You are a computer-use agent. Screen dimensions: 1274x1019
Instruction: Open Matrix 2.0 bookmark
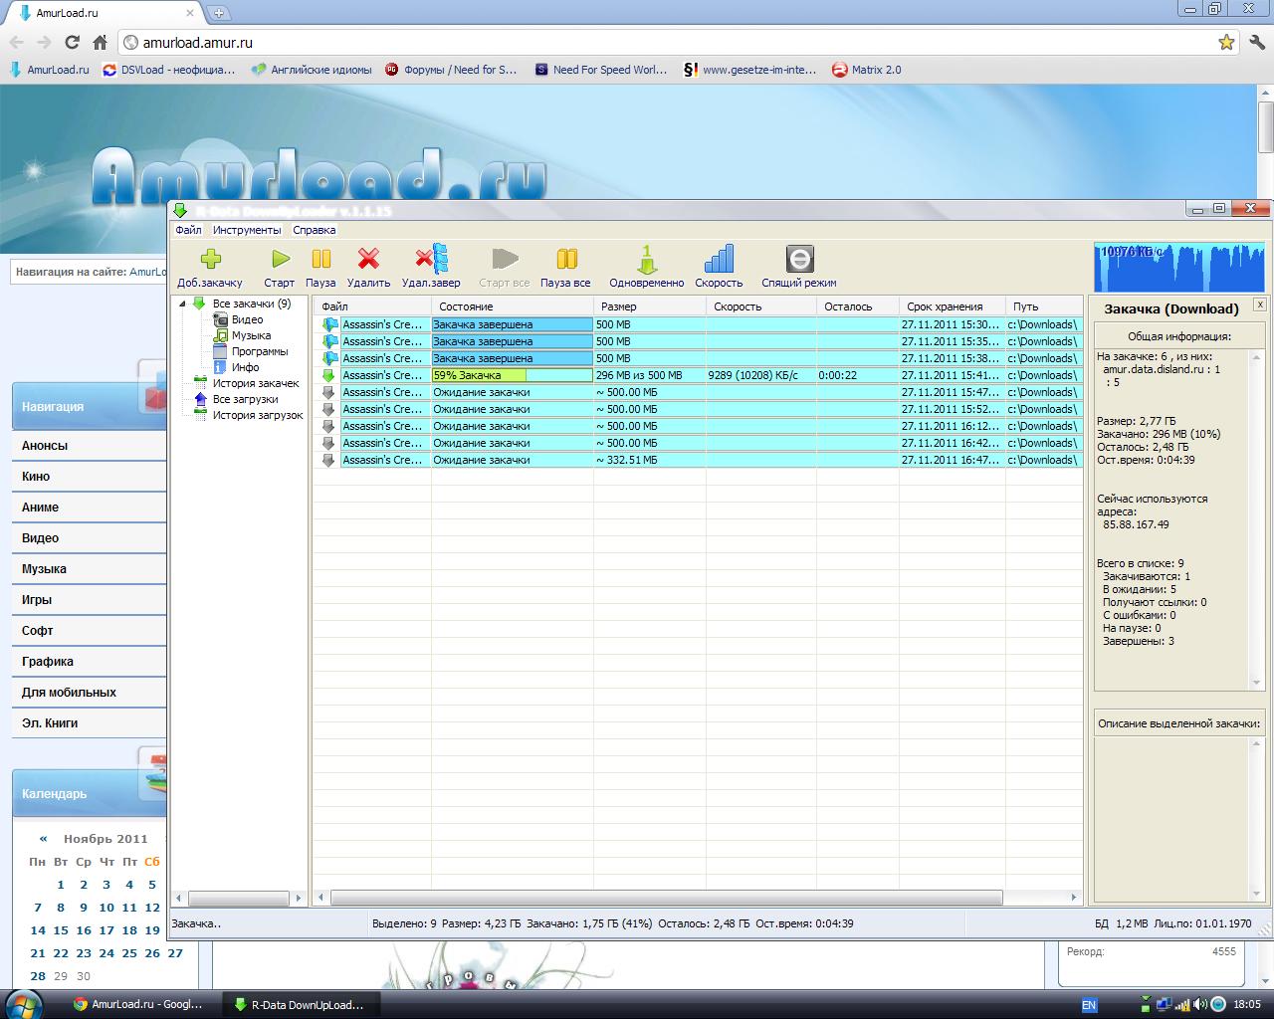[x=867, y=70]
